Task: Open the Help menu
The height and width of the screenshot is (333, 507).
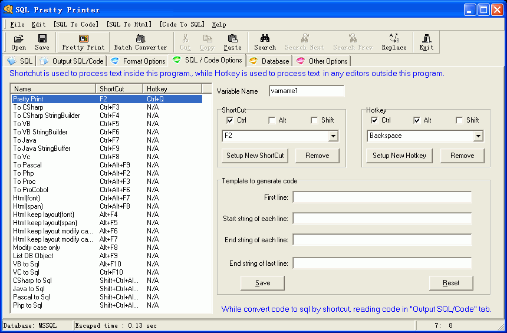Action: coord(219,24)
